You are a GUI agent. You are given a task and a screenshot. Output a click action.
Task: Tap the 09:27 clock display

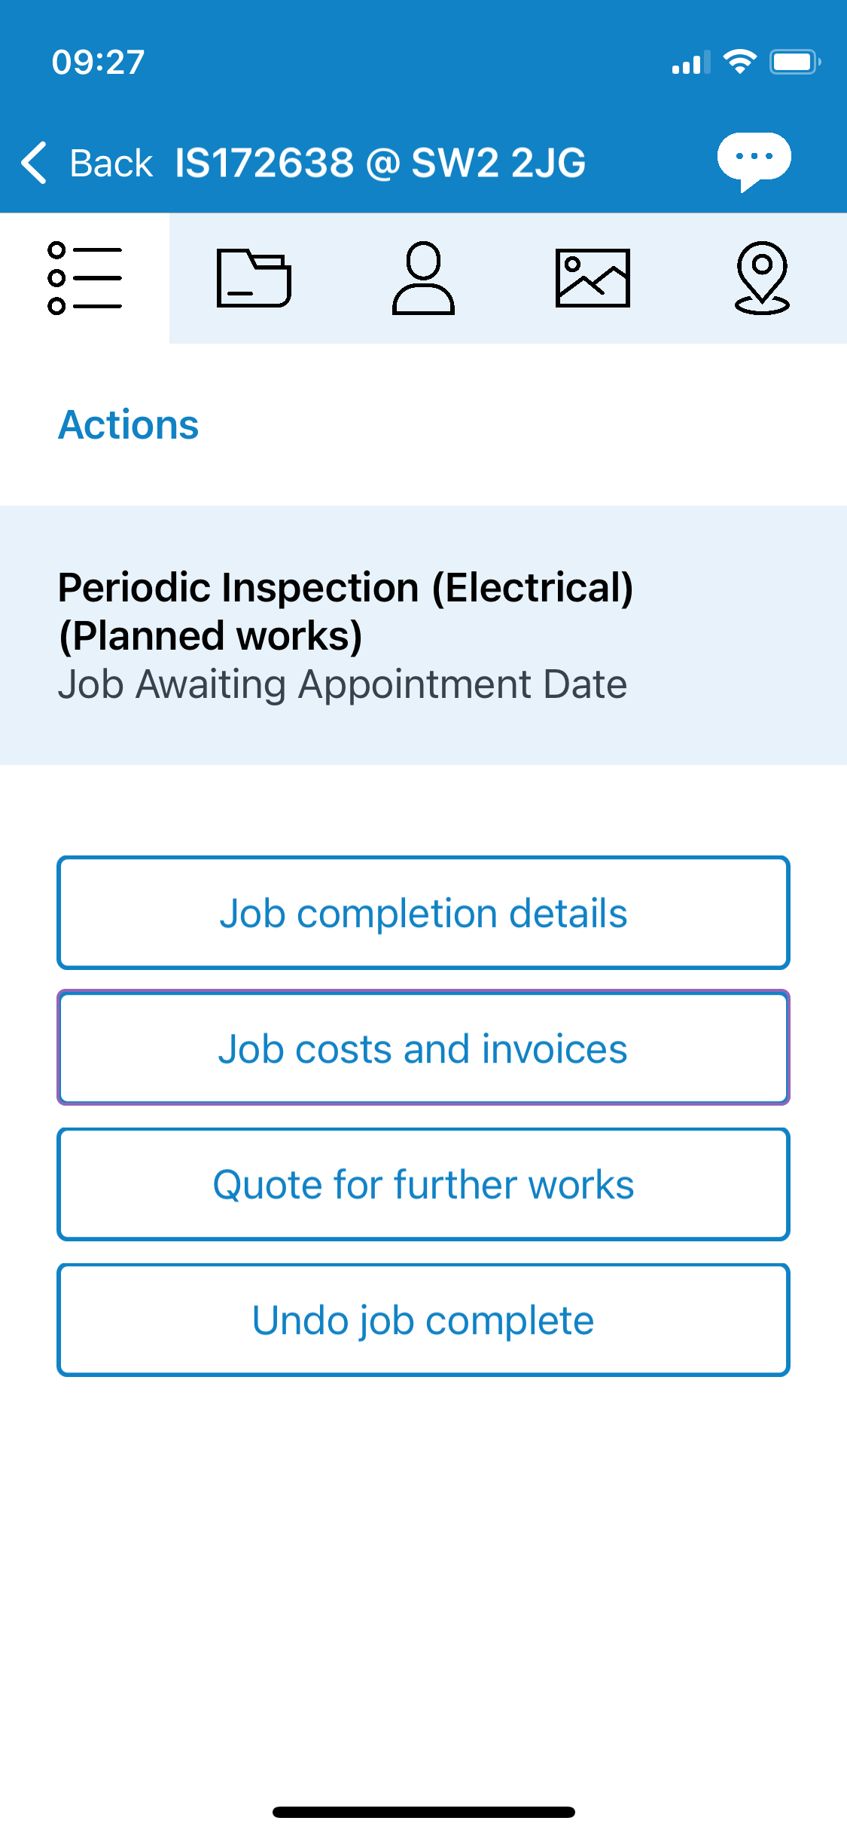coord(99,62)
